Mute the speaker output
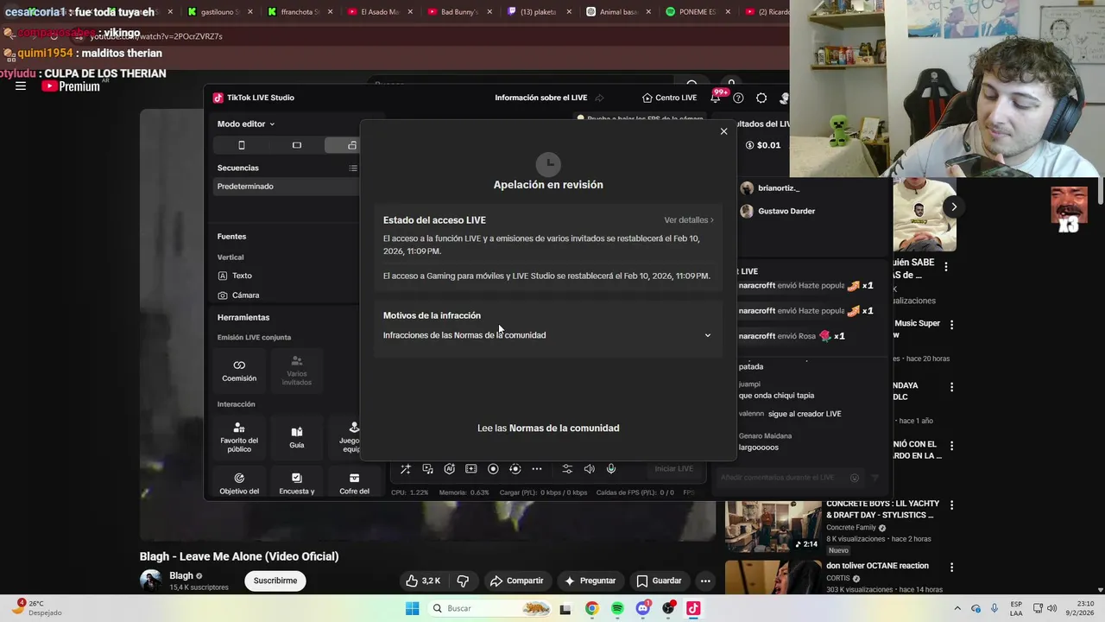This screenshot has width=1105, height=622. [x=589, y=469]
